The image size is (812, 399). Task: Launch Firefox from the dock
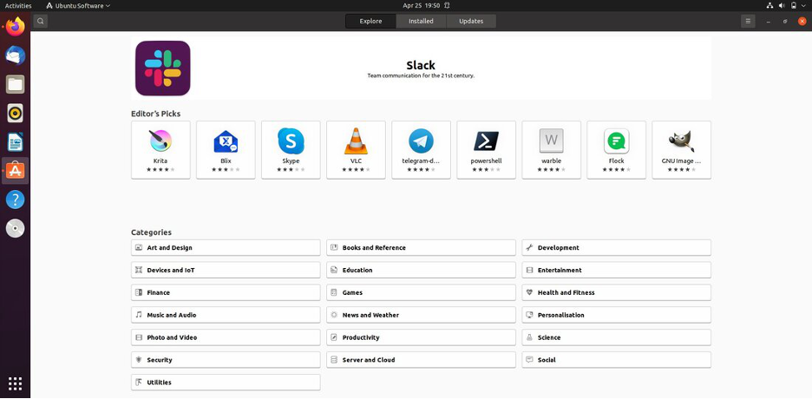pos(15,26)
